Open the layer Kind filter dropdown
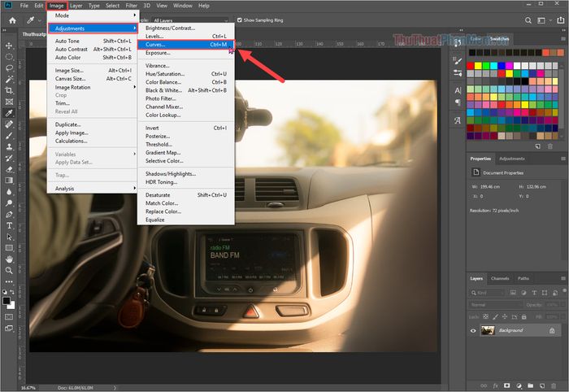This screenshot has width=569, height=392. pos(488,293)
